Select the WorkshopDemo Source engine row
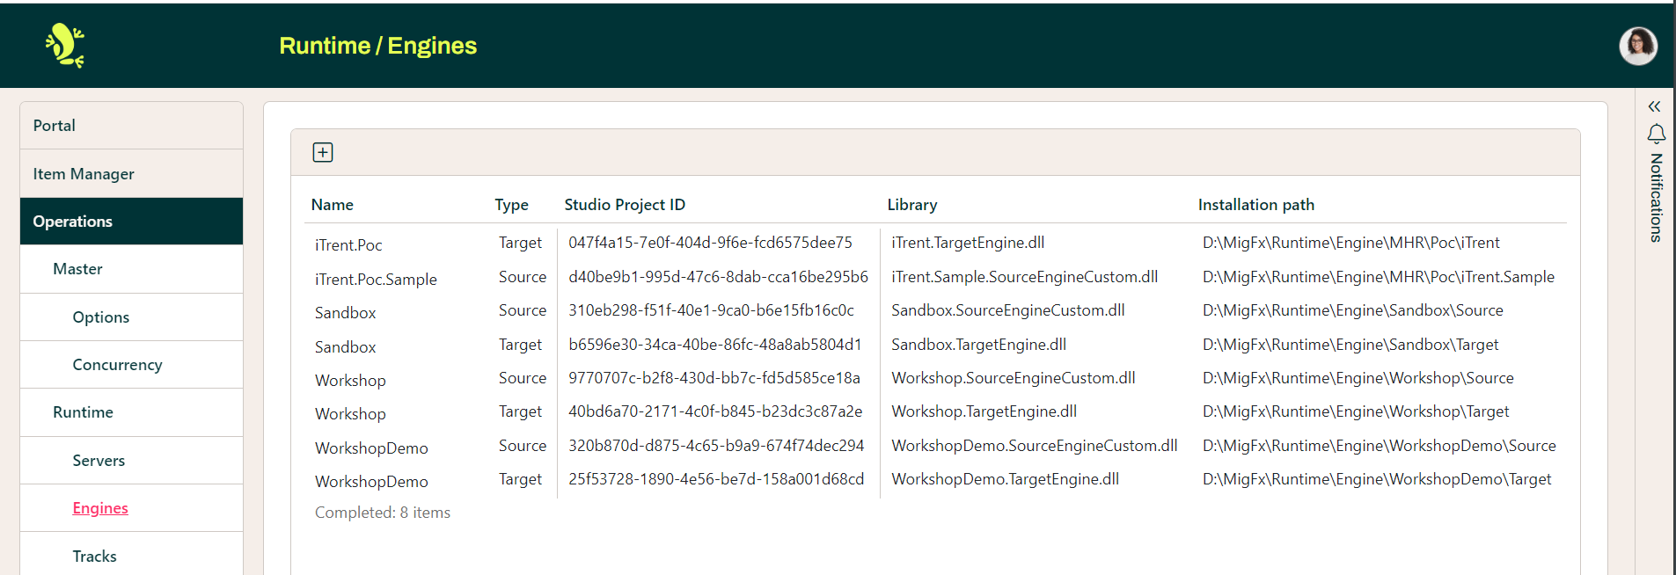The width and height of the screenshot is (1676, 575). point(371,448)
